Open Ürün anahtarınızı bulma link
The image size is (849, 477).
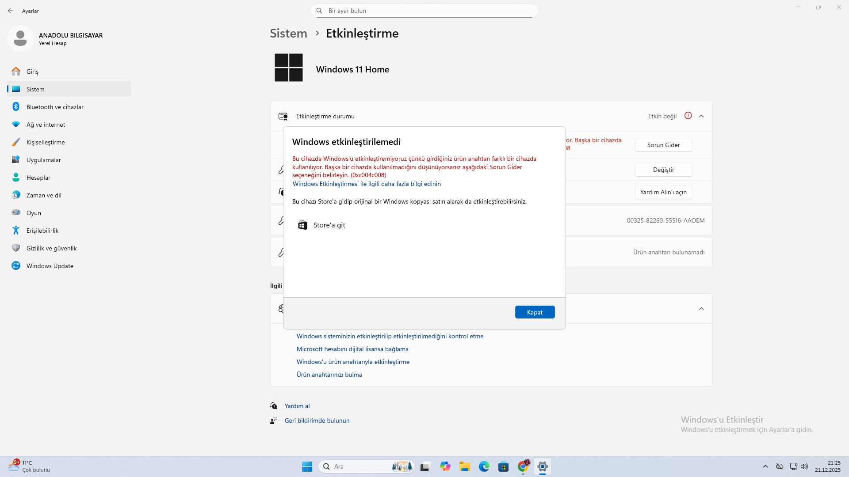point(329,375)
